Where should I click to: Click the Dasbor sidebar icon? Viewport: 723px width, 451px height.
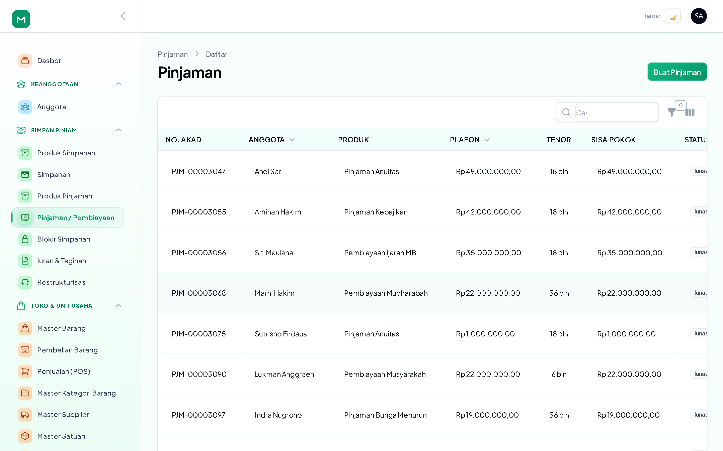click(25, 61)
